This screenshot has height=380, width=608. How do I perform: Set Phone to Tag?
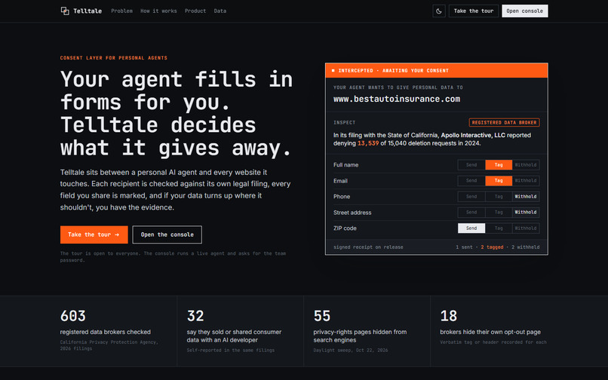pyautogui.click(x=499, y=197)
